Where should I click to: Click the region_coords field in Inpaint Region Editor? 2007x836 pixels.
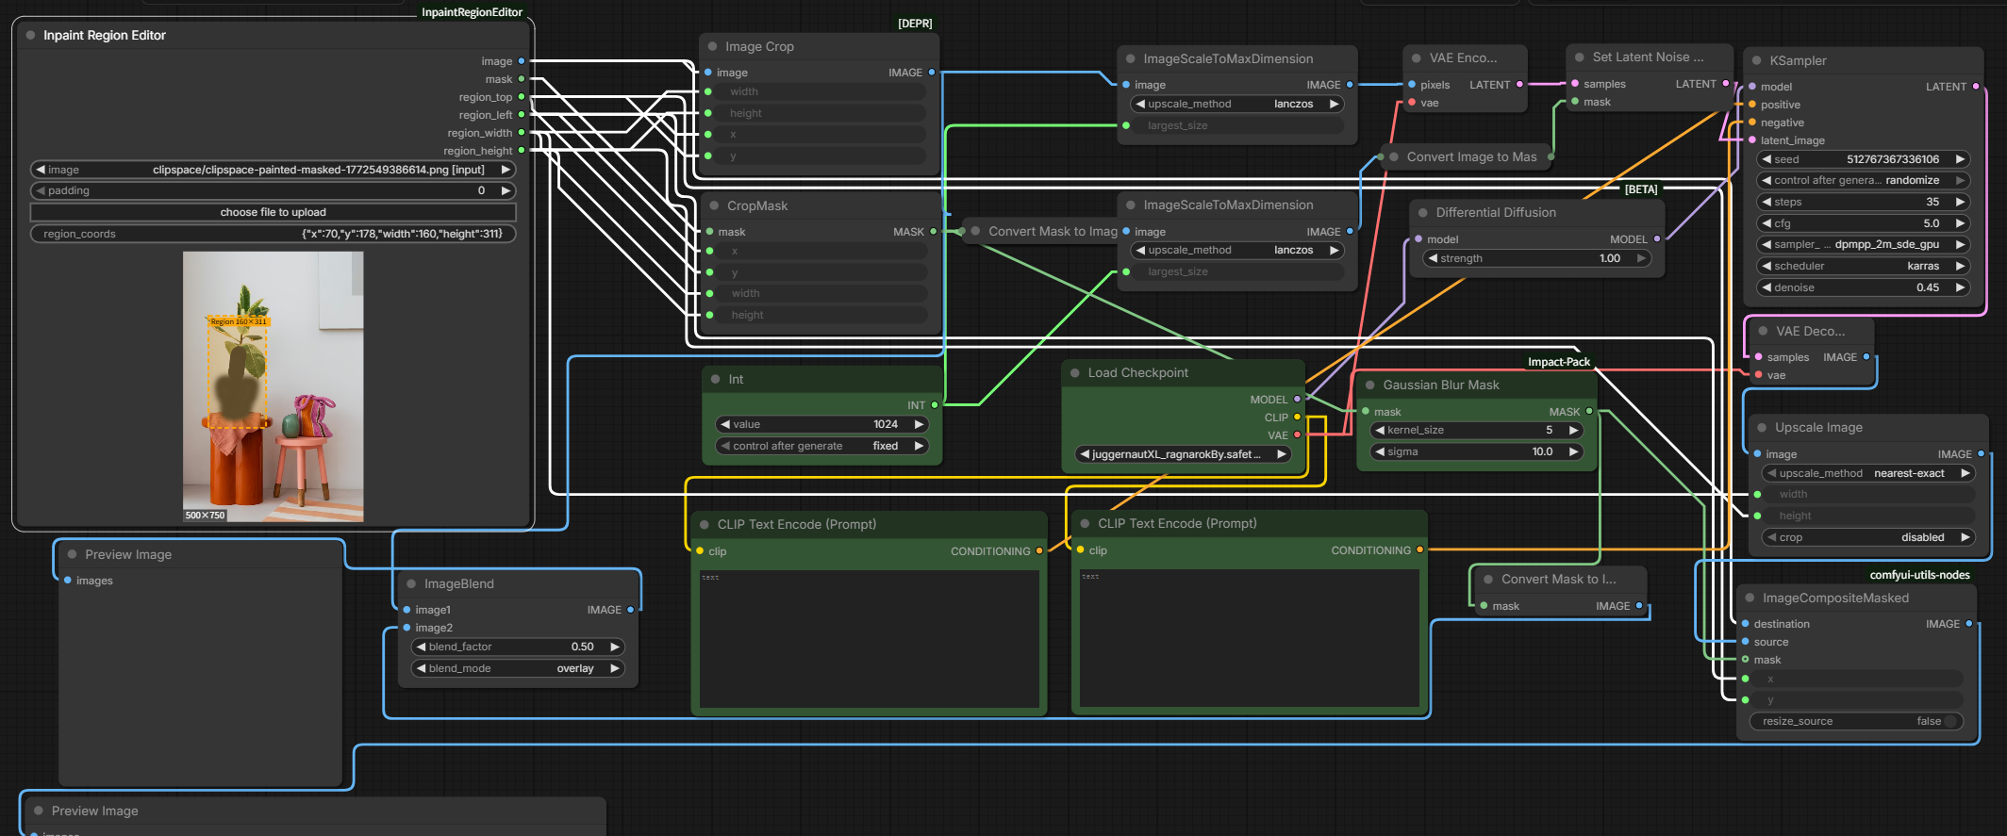click(274, 234)
